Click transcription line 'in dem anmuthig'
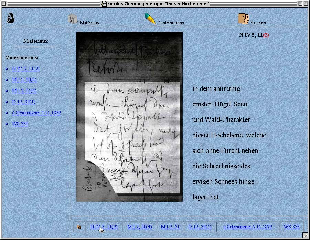 point(216,88)
